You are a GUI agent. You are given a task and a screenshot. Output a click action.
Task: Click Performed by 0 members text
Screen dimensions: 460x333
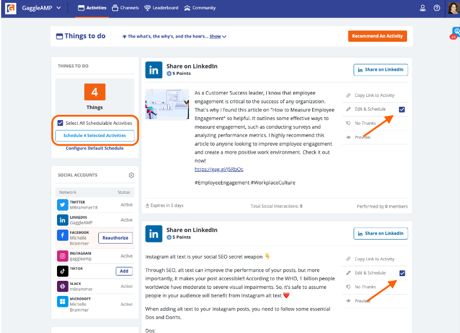click(382, 207)
